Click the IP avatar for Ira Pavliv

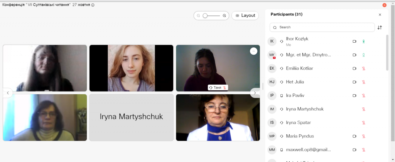click(x=272, y=95)
